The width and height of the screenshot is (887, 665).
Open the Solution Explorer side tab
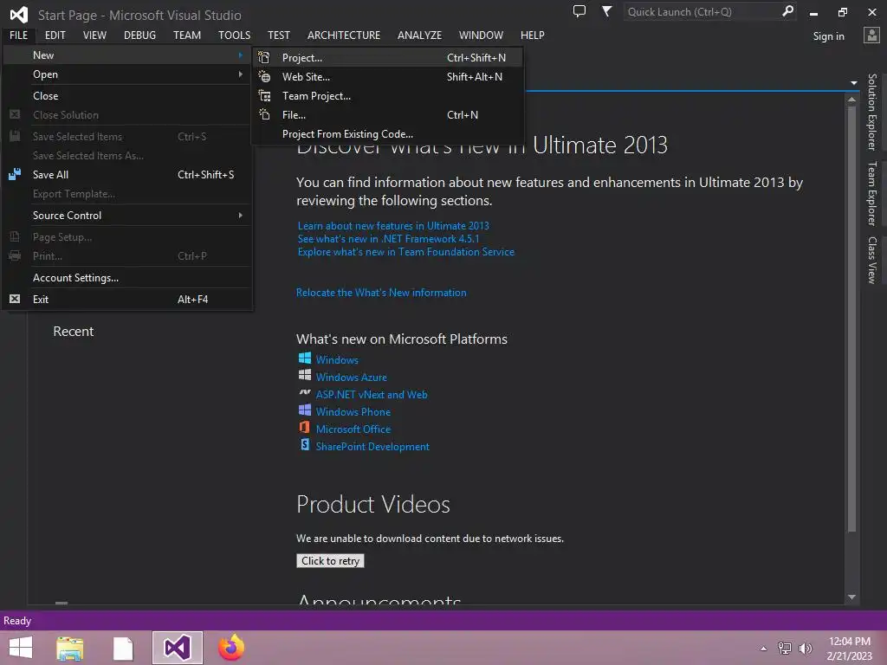[871, 112]
